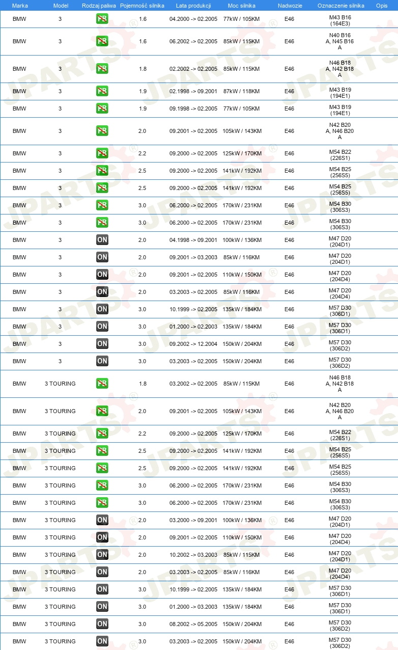Image resolution: width=398 pixels, height=650 pixels.
Task: Click engine code M43 B19 in 87kW row
Action: click(340, 93)
